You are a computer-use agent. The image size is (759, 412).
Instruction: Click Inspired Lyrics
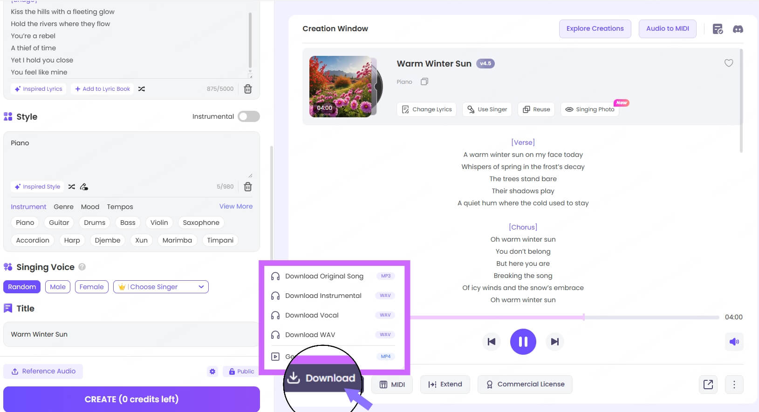(38, 89)
